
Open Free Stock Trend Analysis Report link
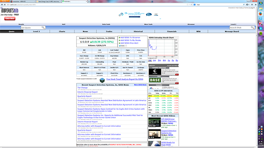(x=125, y=80)
